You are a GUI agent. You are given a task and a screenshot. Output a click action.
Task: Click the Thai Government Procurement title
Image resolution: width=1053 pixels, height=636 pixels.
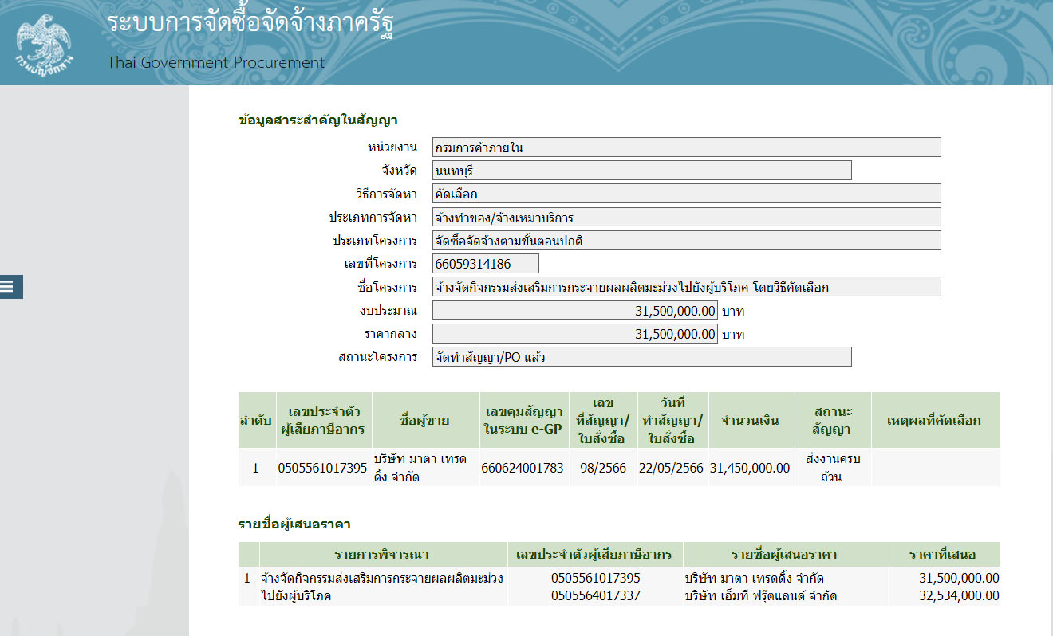[x=215, y=62]
